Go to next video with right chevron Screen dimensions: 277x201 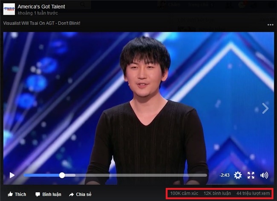point(265,108)
